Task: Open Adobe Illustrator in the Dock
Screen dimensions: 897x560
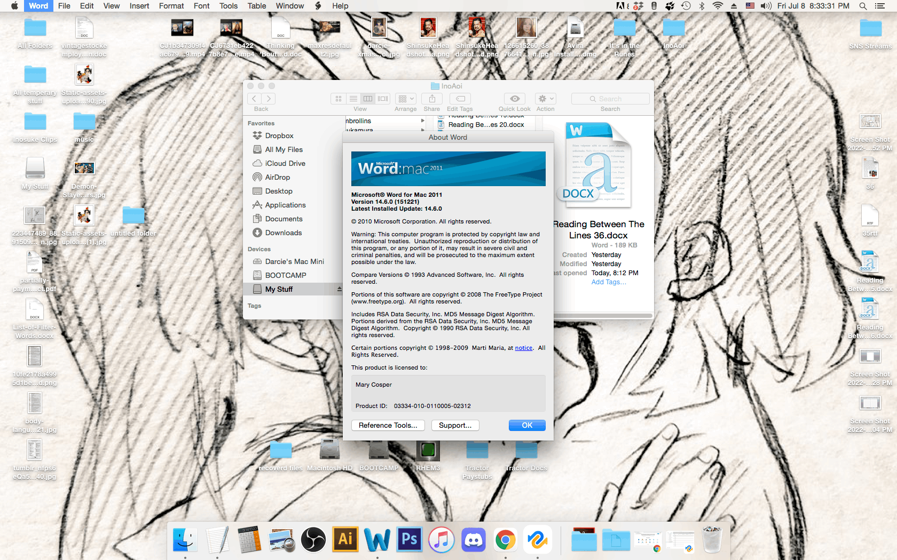Action: [345, 540]
